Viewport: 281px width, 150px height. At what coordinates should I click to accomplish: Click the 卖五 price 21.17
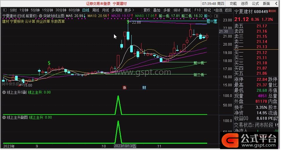click(x=262, y=26)
